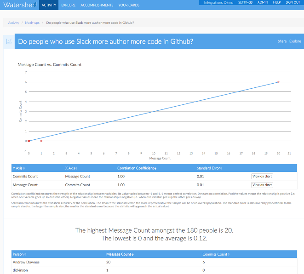This screenshot has width=304, height=274.
Task: Sign out of Watershed
Action: click(x=293, y=2)
